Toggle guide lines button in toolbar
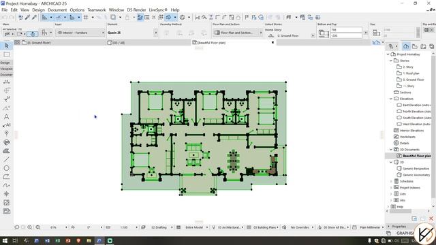Screen dimensions: 436x245 pos(44,17)
